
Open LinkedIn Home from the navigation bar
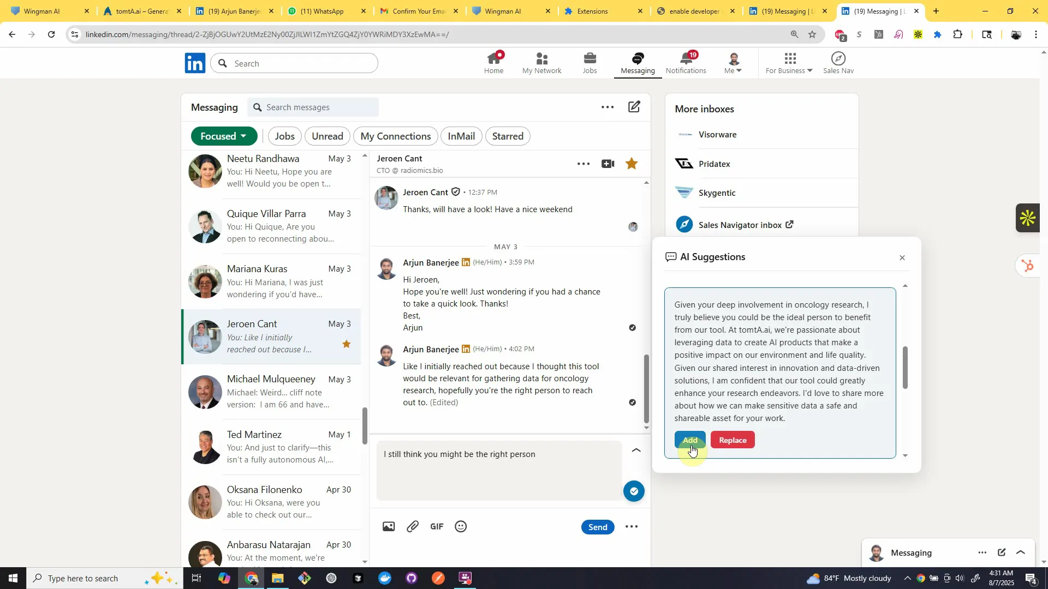tap(493, 63)
